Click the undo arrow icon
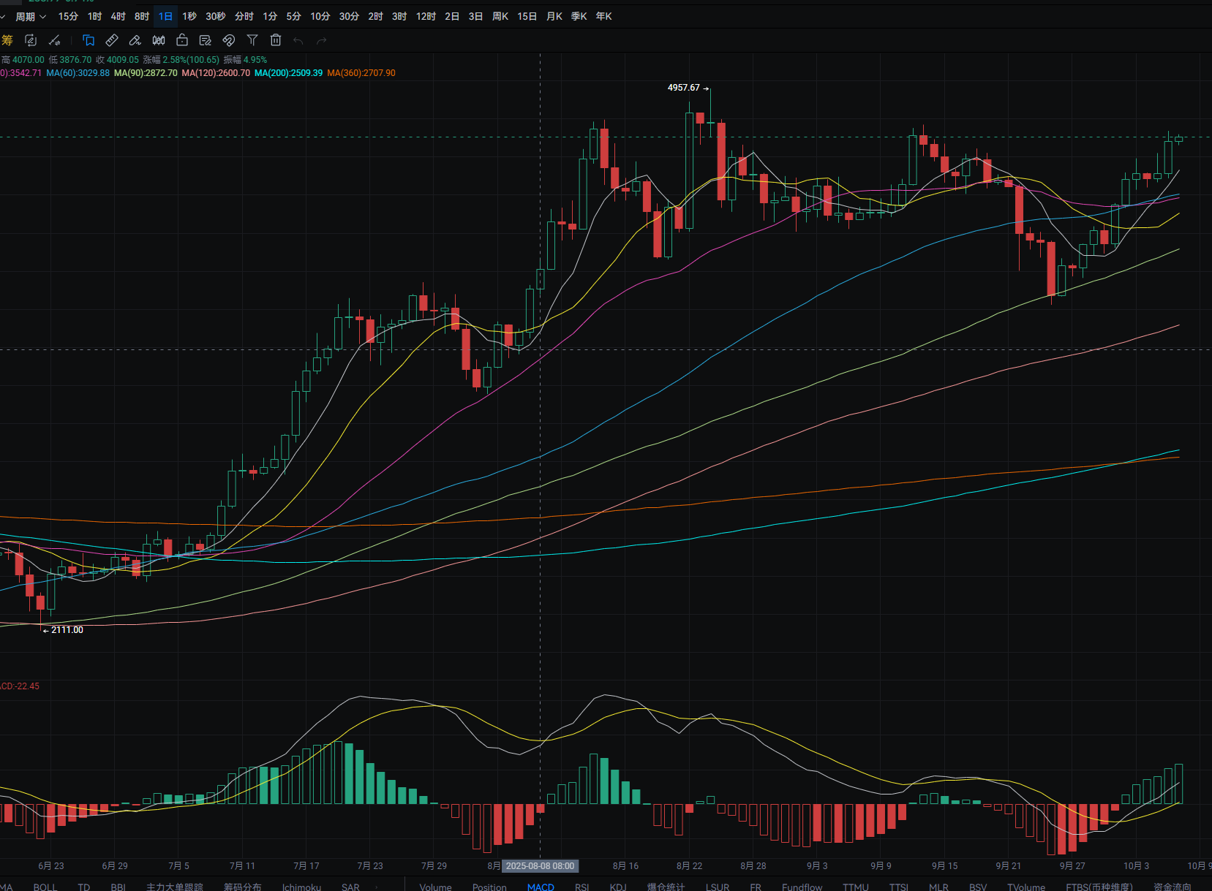Viewport: 1212px width, 891px height. [298, 41]
